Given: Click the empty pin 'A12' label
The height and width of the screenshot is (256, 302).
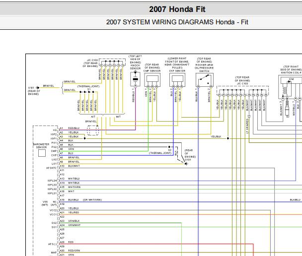Looking at the screenshot, I should (62, 175).
